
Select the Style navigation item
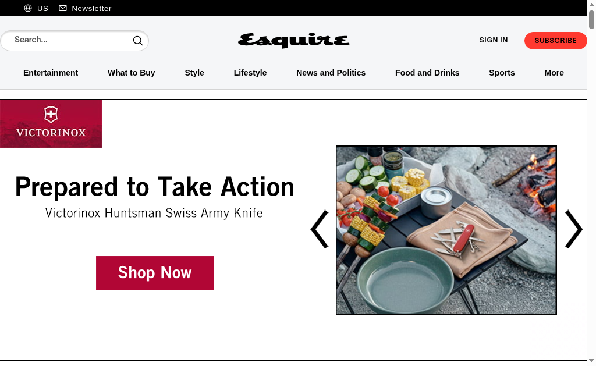[x=194, y=73]
